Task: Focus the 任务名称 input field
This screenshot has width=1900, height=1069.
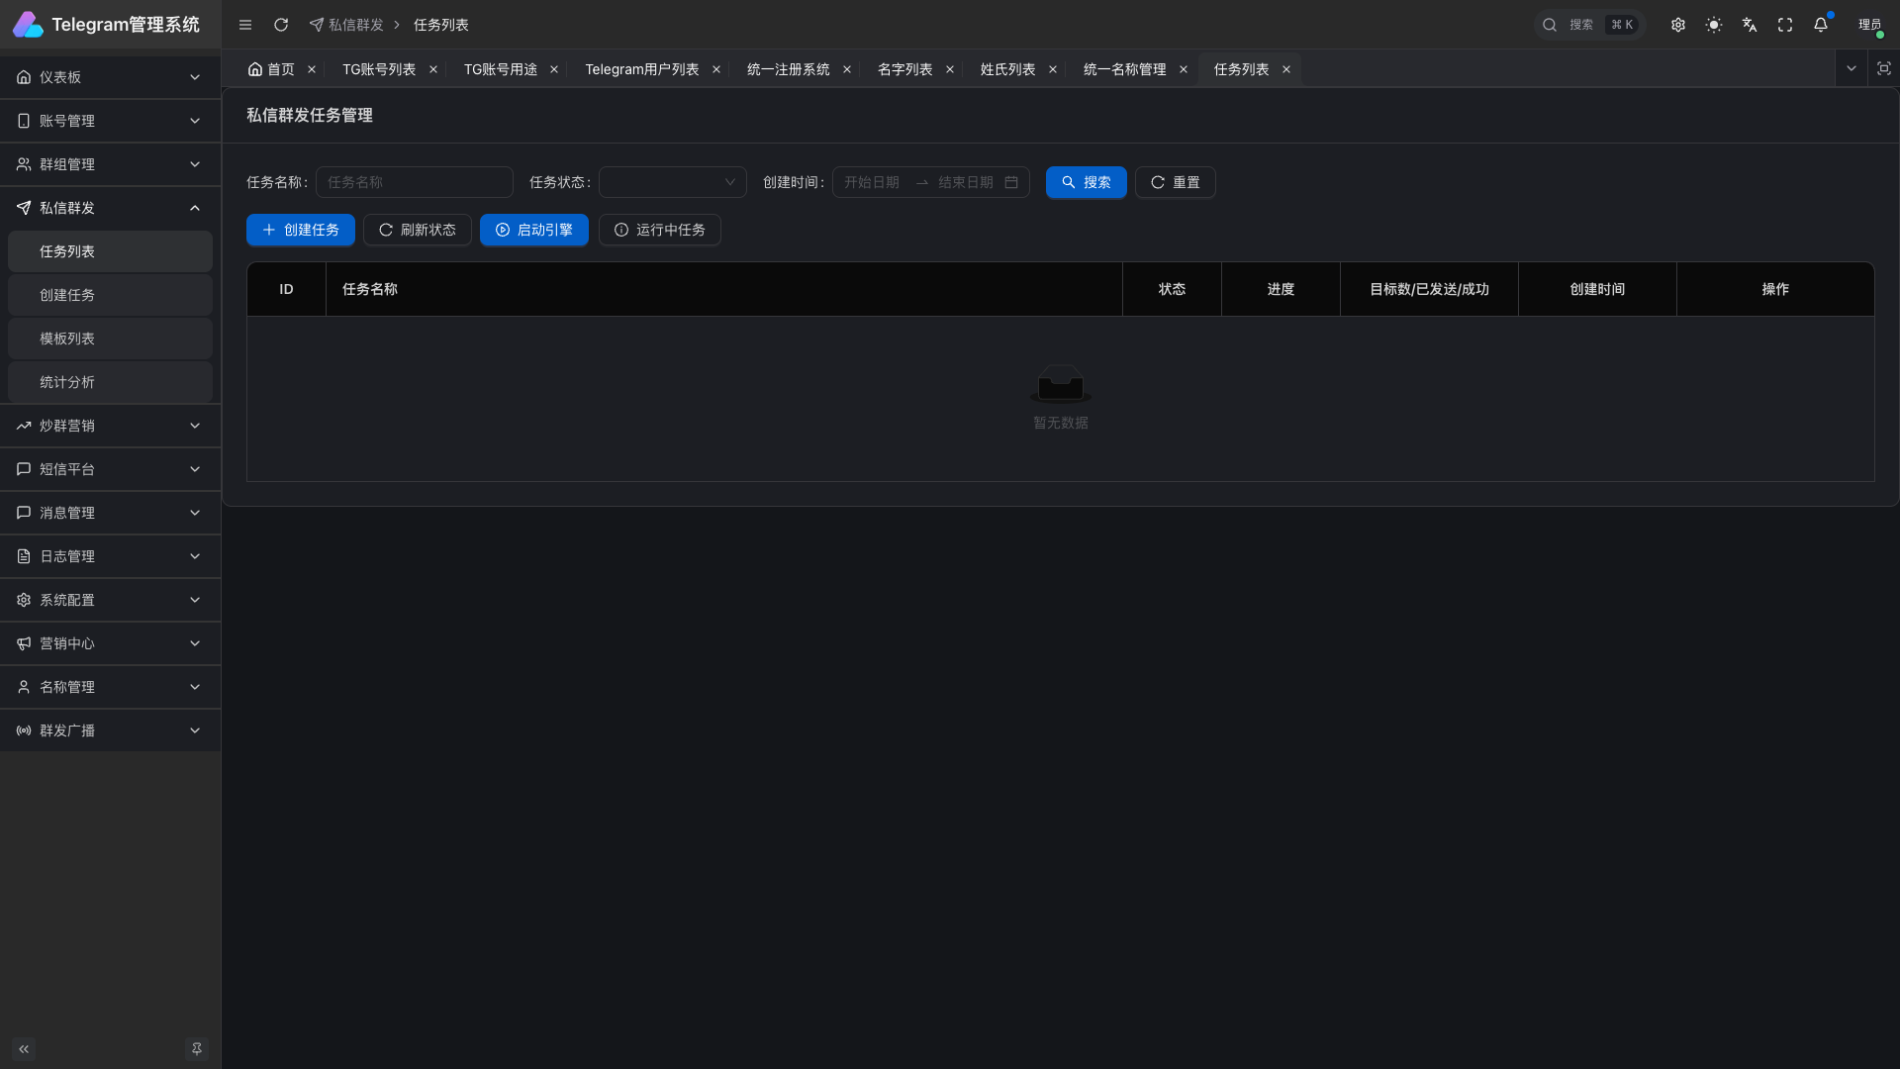Action: 415,182
